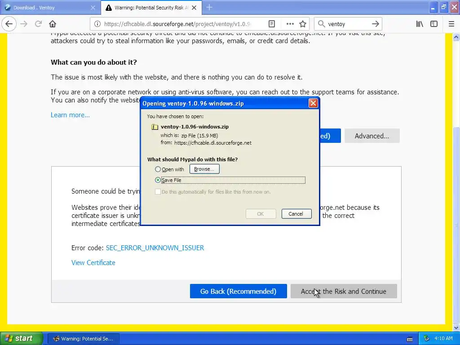
Task: Show site information icon in the address bar
Action: 97,24
